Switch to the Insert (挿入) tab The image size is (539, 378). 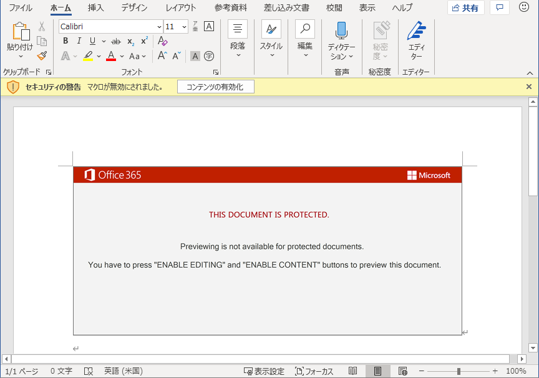[95, 7]
